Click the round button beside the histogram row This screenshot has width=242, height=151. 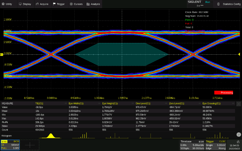238,135
